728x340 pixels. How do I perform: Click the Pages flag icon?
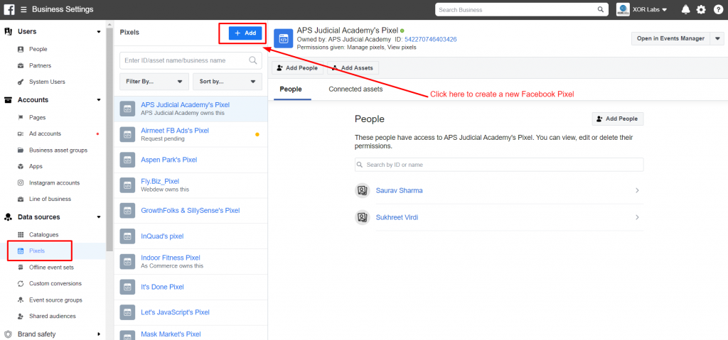(x=21, y=117)
